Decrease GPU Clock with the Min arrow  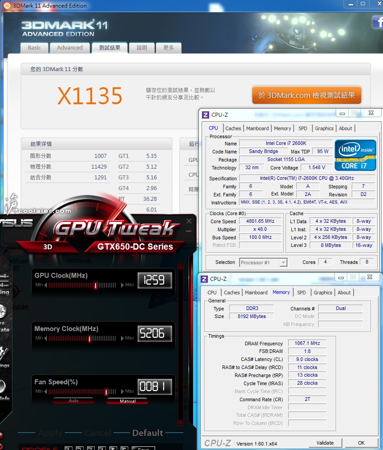[46, 285]
